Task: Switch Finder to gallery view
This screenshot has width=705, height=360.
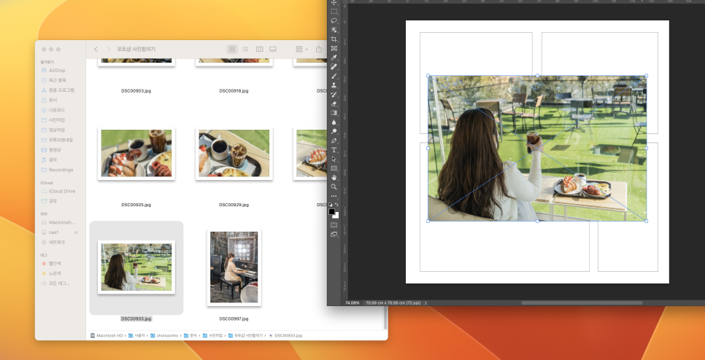Action: coord(272,49)
